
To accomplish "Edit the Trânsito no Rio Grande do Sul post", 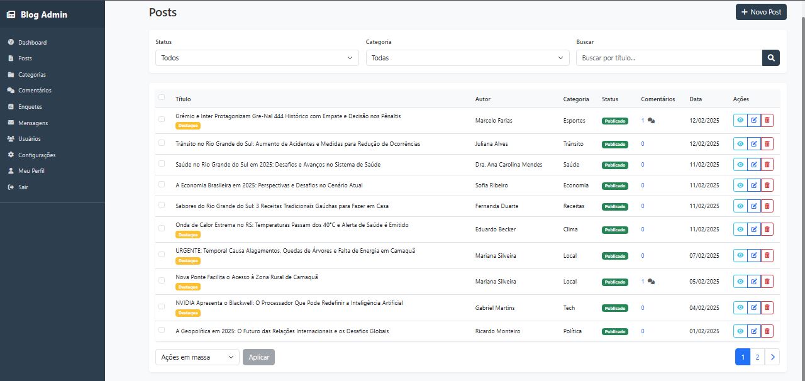I will tap(753, 144).
